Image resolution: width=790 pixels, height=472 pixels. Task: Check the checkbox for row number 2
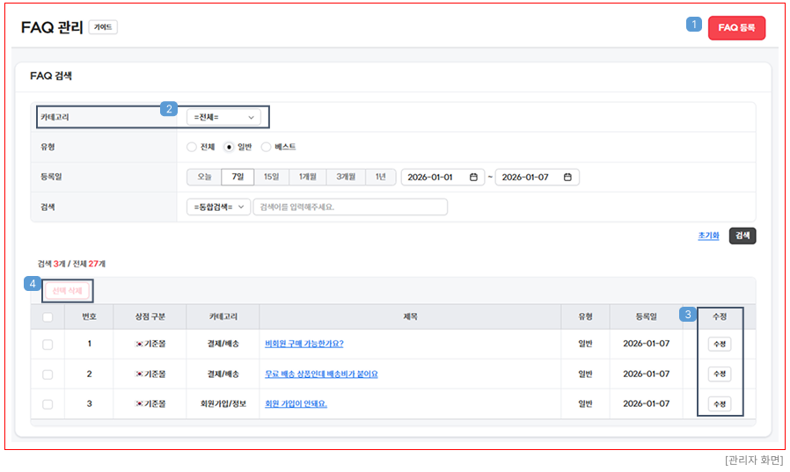(48, 374)
